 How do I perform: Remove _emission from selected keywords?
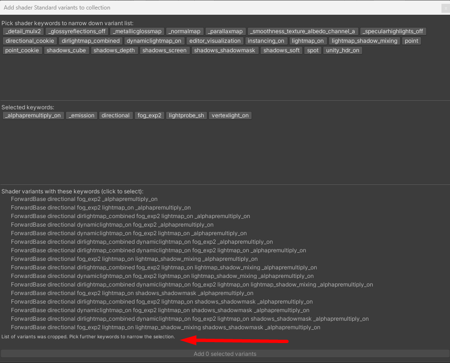pos(81,115)
